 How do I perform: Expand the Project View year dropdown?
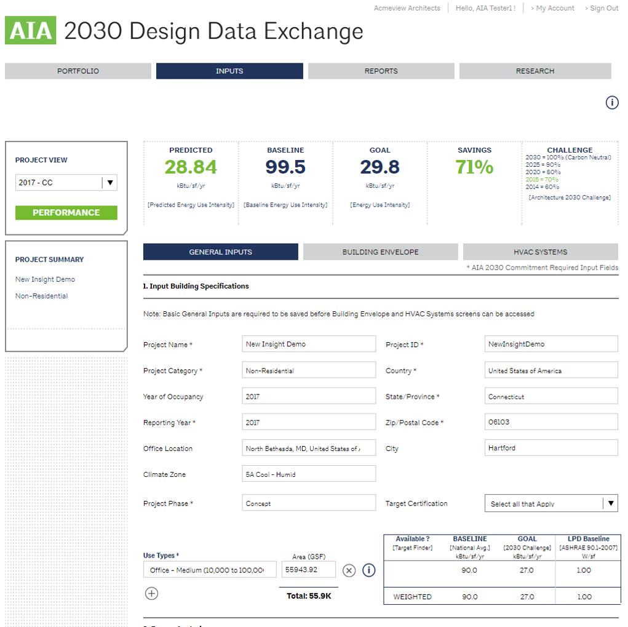pyautogui.click(x=109, y=183)
